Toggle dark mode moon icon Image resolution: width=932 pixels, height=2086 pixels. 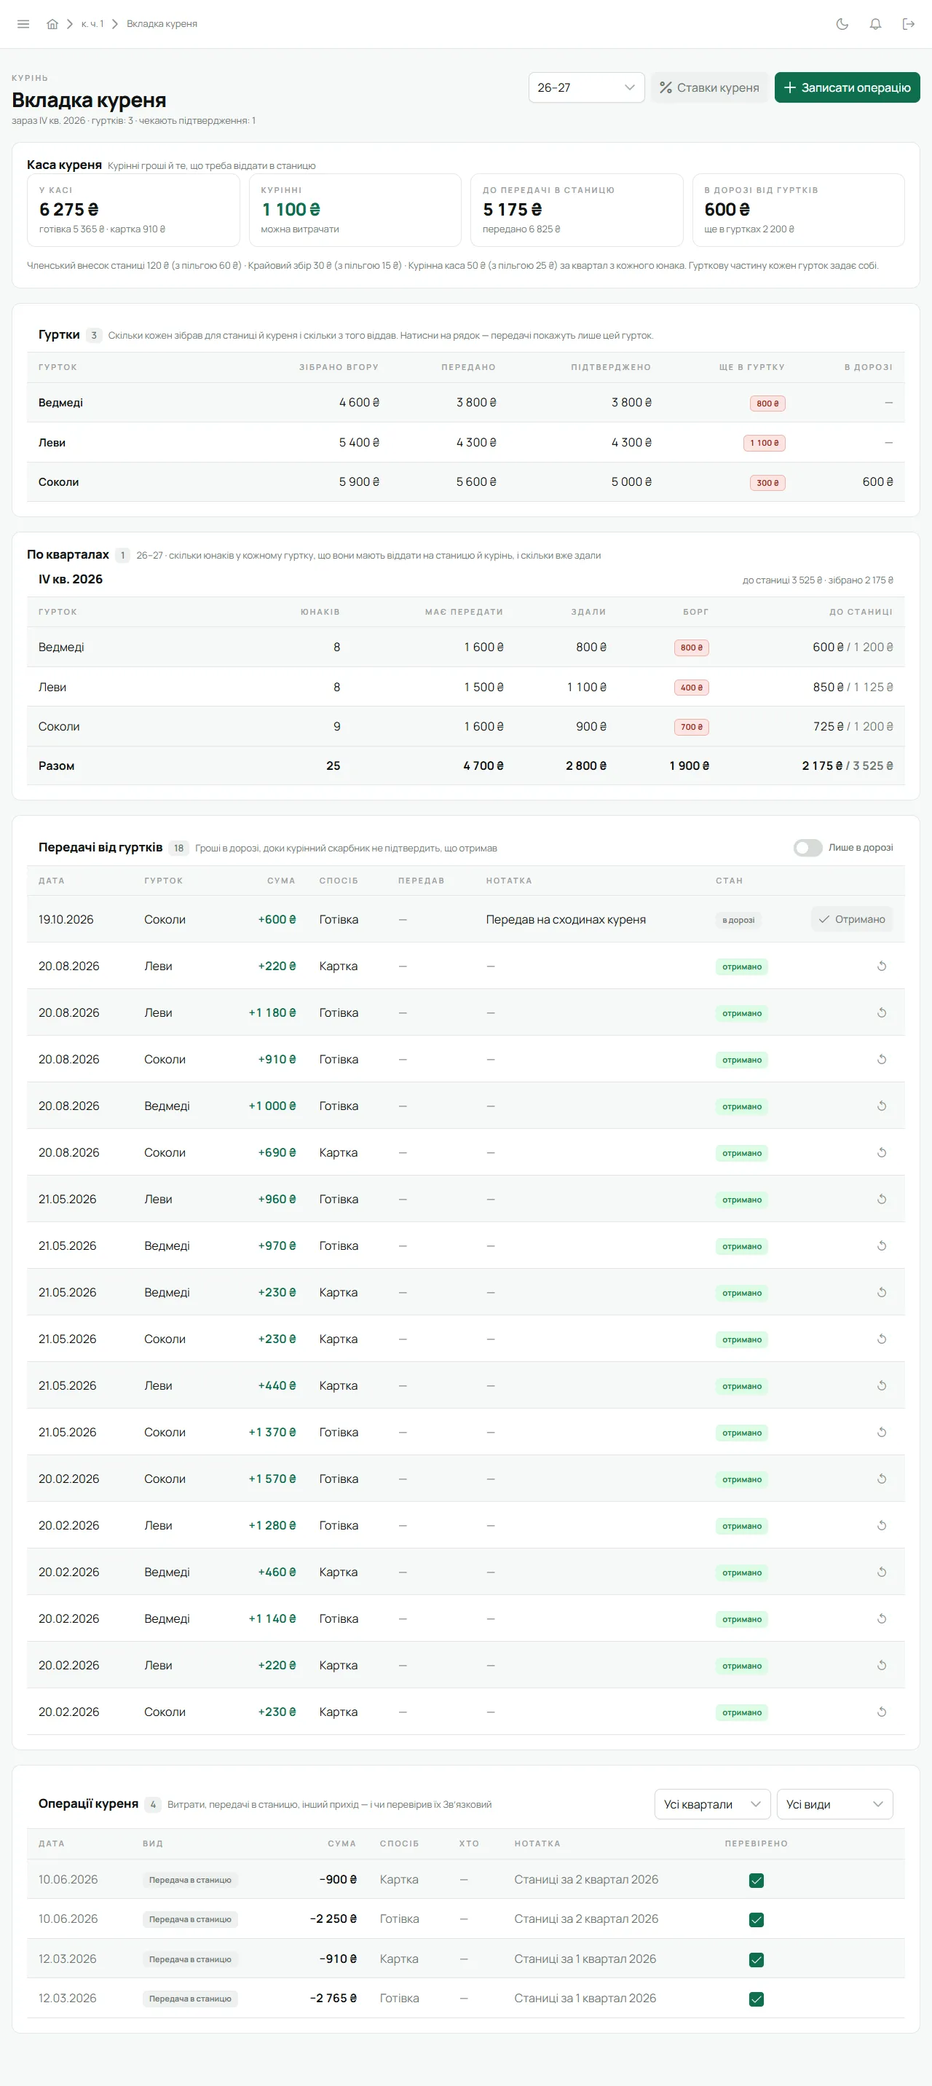[842, 24]
